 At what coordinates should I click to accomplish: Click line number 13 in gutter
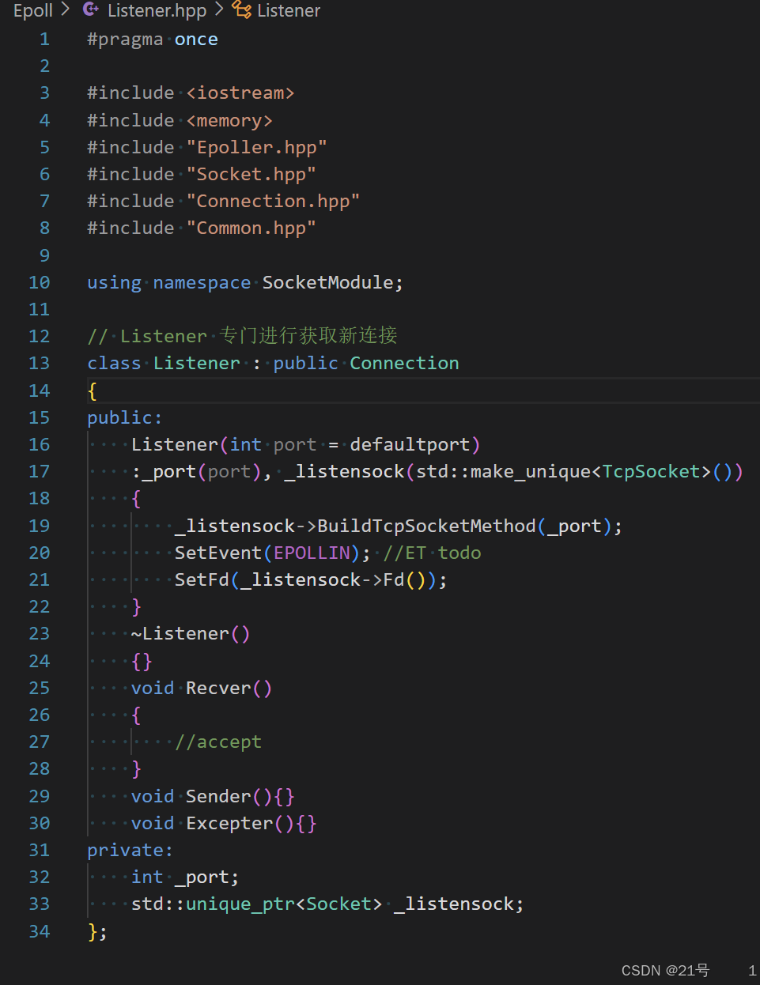point(39,364)
